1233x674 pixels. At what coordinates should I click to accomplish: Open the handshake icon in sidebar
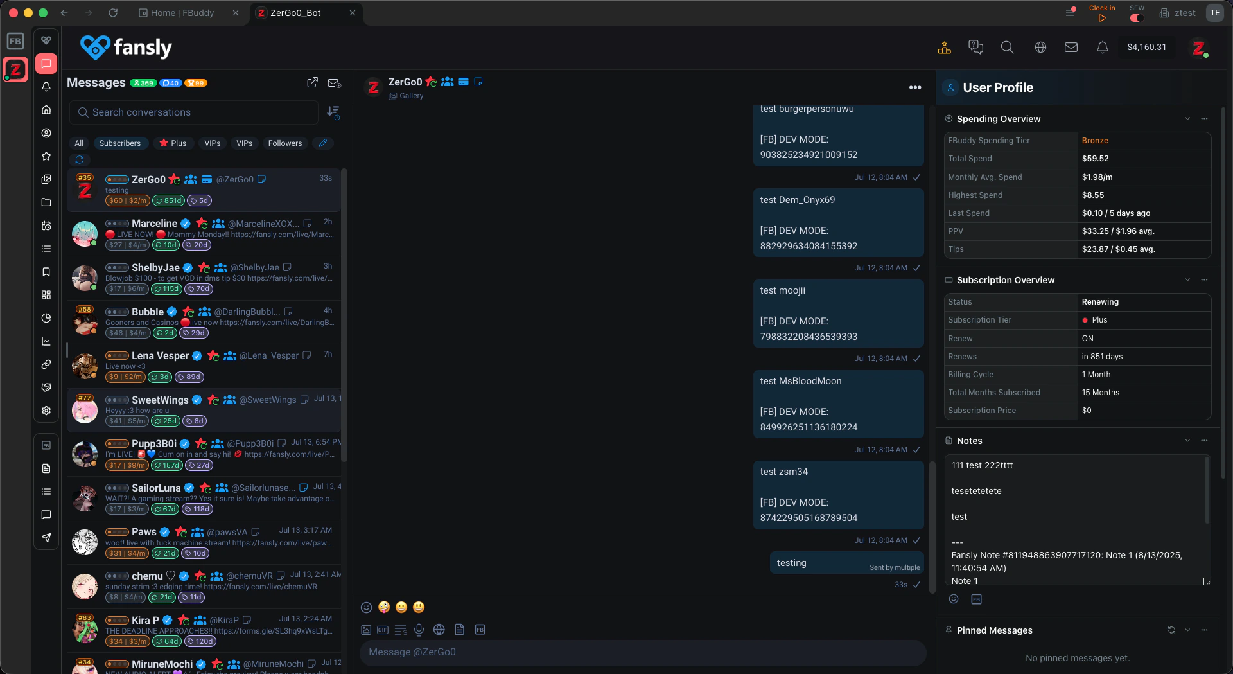click(46, 387)
